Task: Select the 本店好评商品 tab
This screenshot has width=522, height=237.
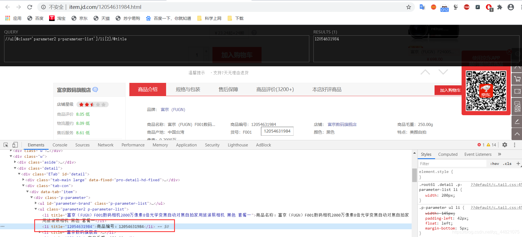Action: (x=327, y=89)
